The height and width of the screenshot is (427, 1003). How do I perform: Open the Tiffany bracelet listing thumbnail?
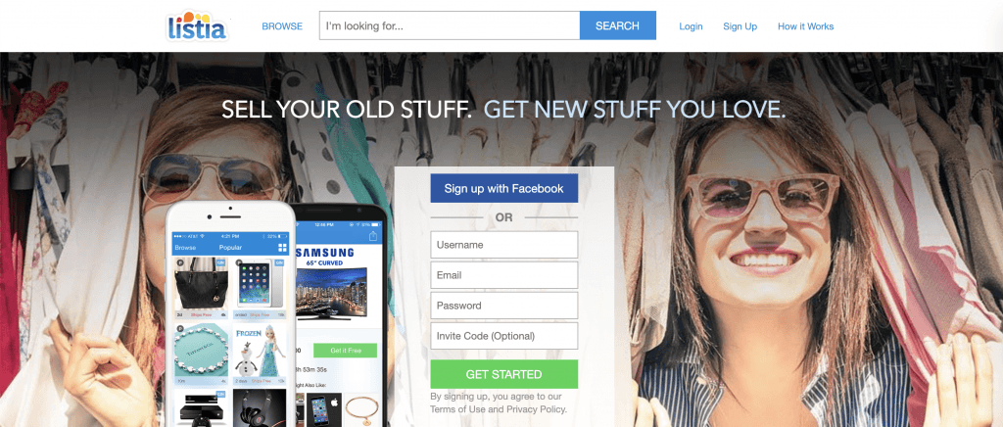[201, 351]
